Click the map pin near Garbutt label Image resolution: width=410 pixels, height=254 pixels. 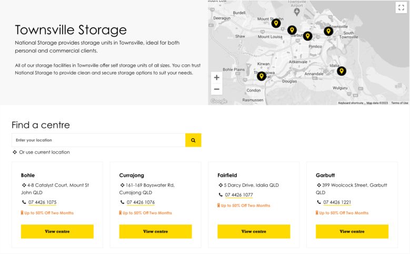292,31
